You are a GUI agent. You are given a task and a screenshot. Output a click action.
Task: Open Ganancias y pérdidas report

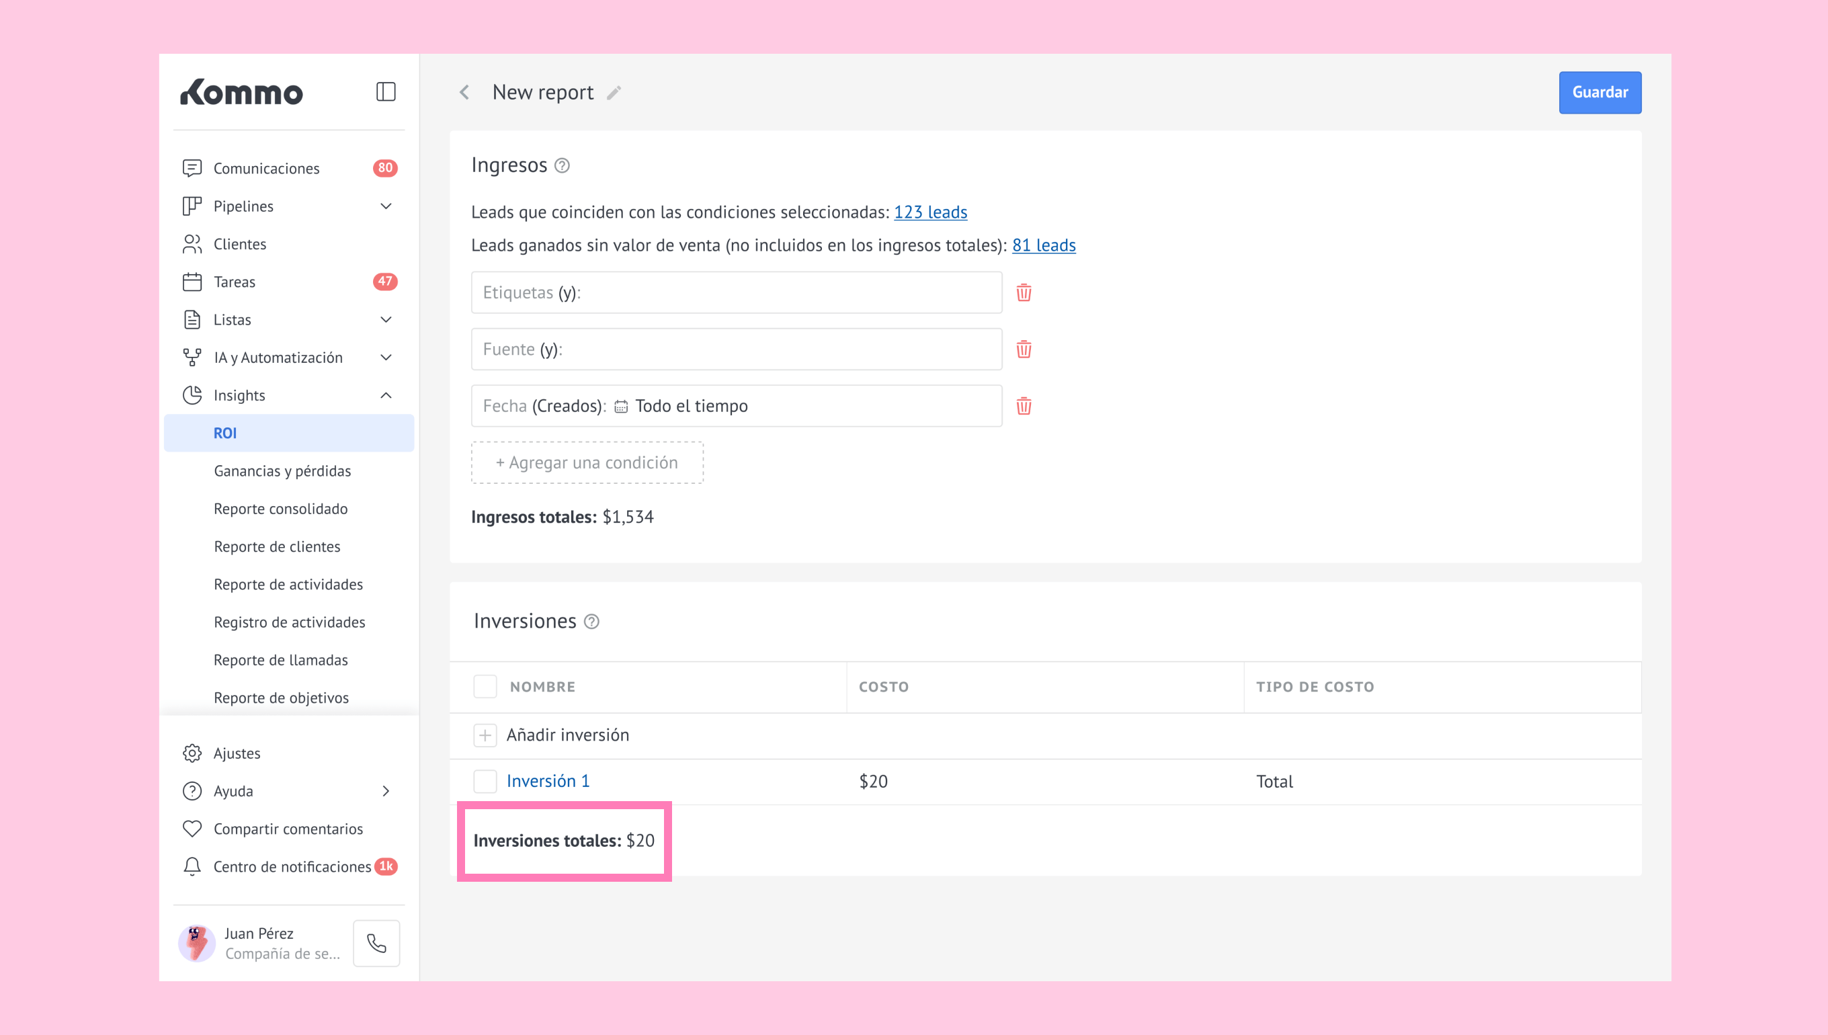tap(282, 470)
